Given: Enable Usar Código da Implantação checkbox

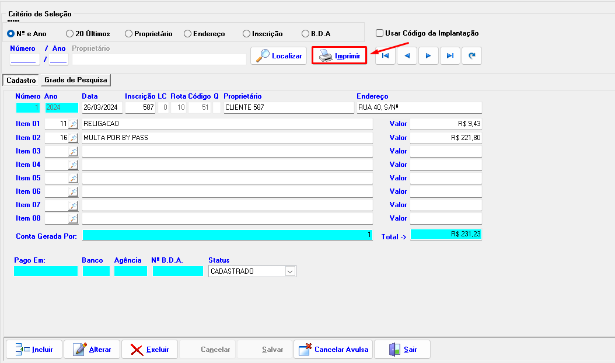Looking at the screenshot, I should pyautogui.click(x=380, y=33).
